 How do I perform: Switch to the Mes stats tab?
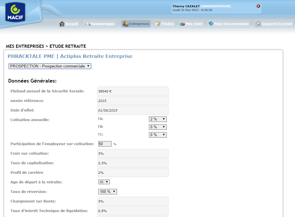point(191,24)
